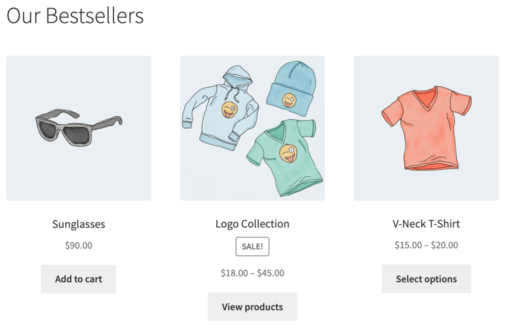Click the Add to cart button for Sunglasses
This screenshot has width=505, height=328.
click(78, 279)
